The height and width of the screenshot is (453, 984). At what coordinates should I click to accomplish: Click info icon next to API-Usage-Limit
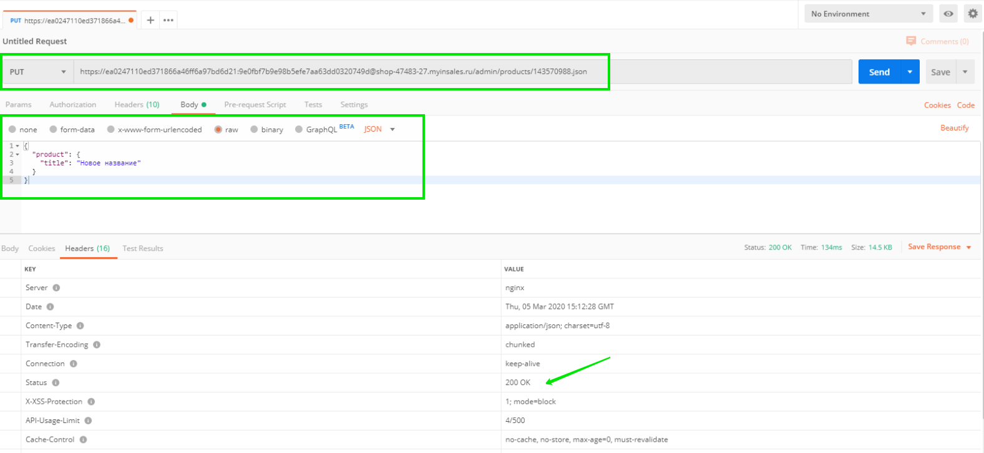88,421
